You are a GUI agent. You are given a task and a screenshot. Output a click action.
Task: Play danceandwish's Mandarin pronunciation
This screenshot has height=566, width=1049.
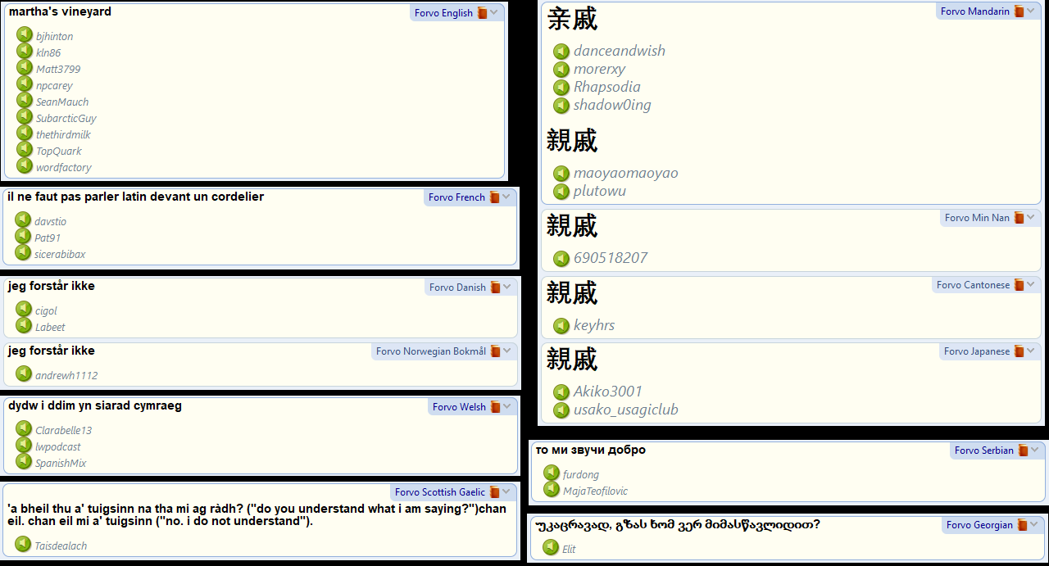tap(561, 52)
